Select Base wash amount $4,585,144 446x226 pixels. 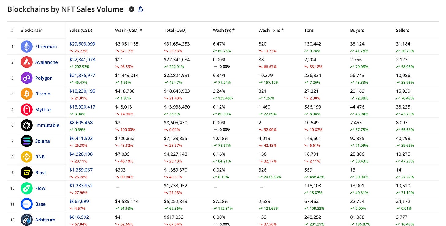click(x=127, y=201)
